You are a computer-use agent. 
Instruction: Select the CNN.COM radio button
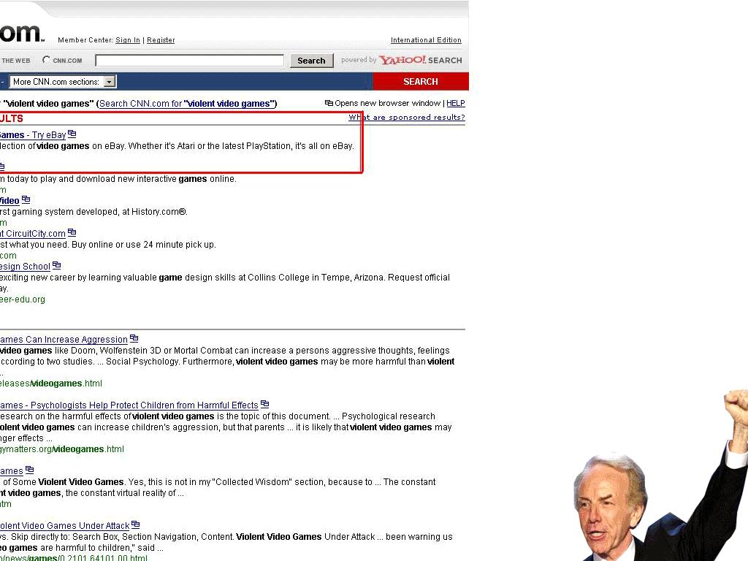(46, 60)
